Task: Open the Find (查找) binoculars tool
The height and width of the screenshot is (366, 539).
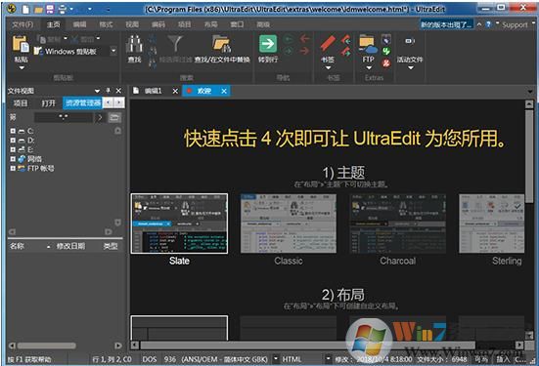Action: tap(134, 44)
